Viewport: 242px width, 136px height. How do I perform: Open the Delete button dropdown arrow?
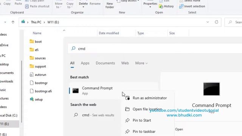(83, 7)
